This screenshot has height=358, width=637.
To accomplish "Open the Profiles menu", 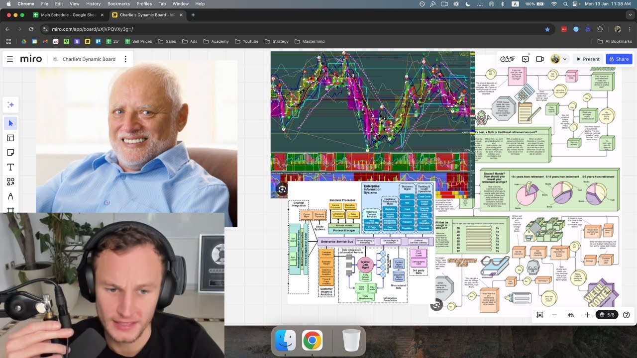I will point(144,3).
